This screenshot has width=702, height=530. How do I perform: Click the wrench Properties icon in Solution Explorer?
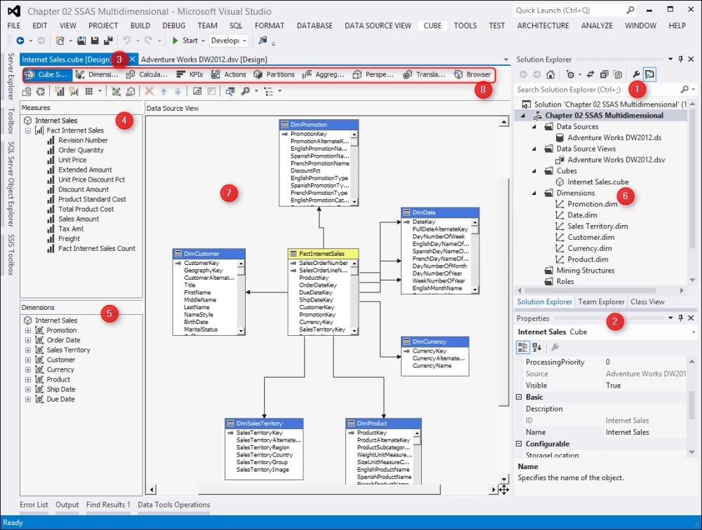click(636, 75)
